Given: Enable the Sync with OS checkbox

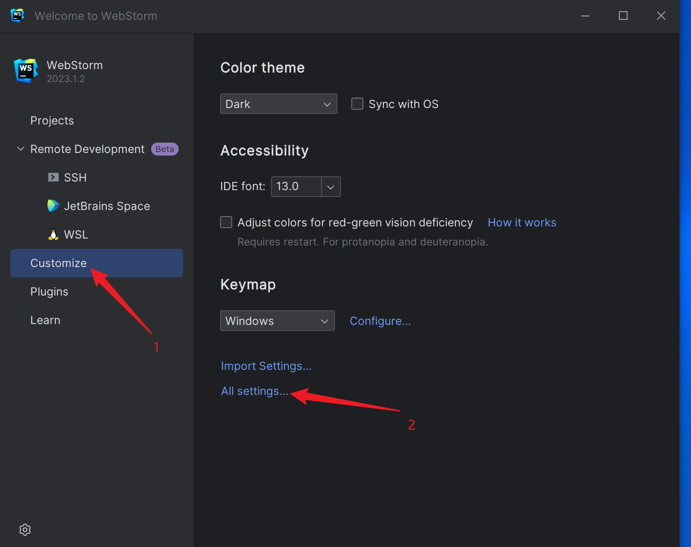Looking at the screenshot, I should tap(357, 104).
